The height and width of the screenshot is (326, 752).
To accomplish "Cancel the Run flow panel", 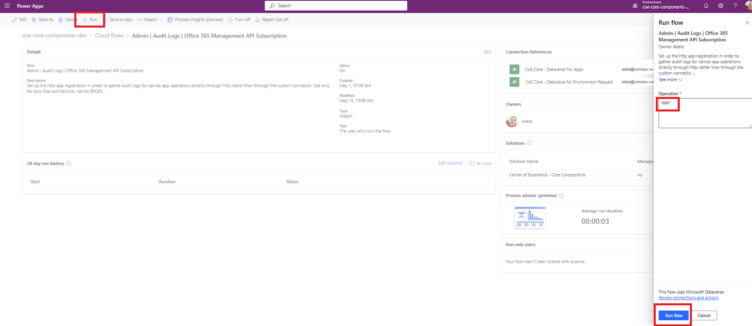I will [x=704, y=315].
